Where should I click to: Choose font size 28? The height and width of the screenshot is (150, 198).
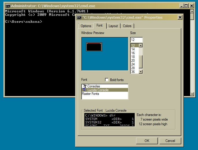[x=135, y=68]
